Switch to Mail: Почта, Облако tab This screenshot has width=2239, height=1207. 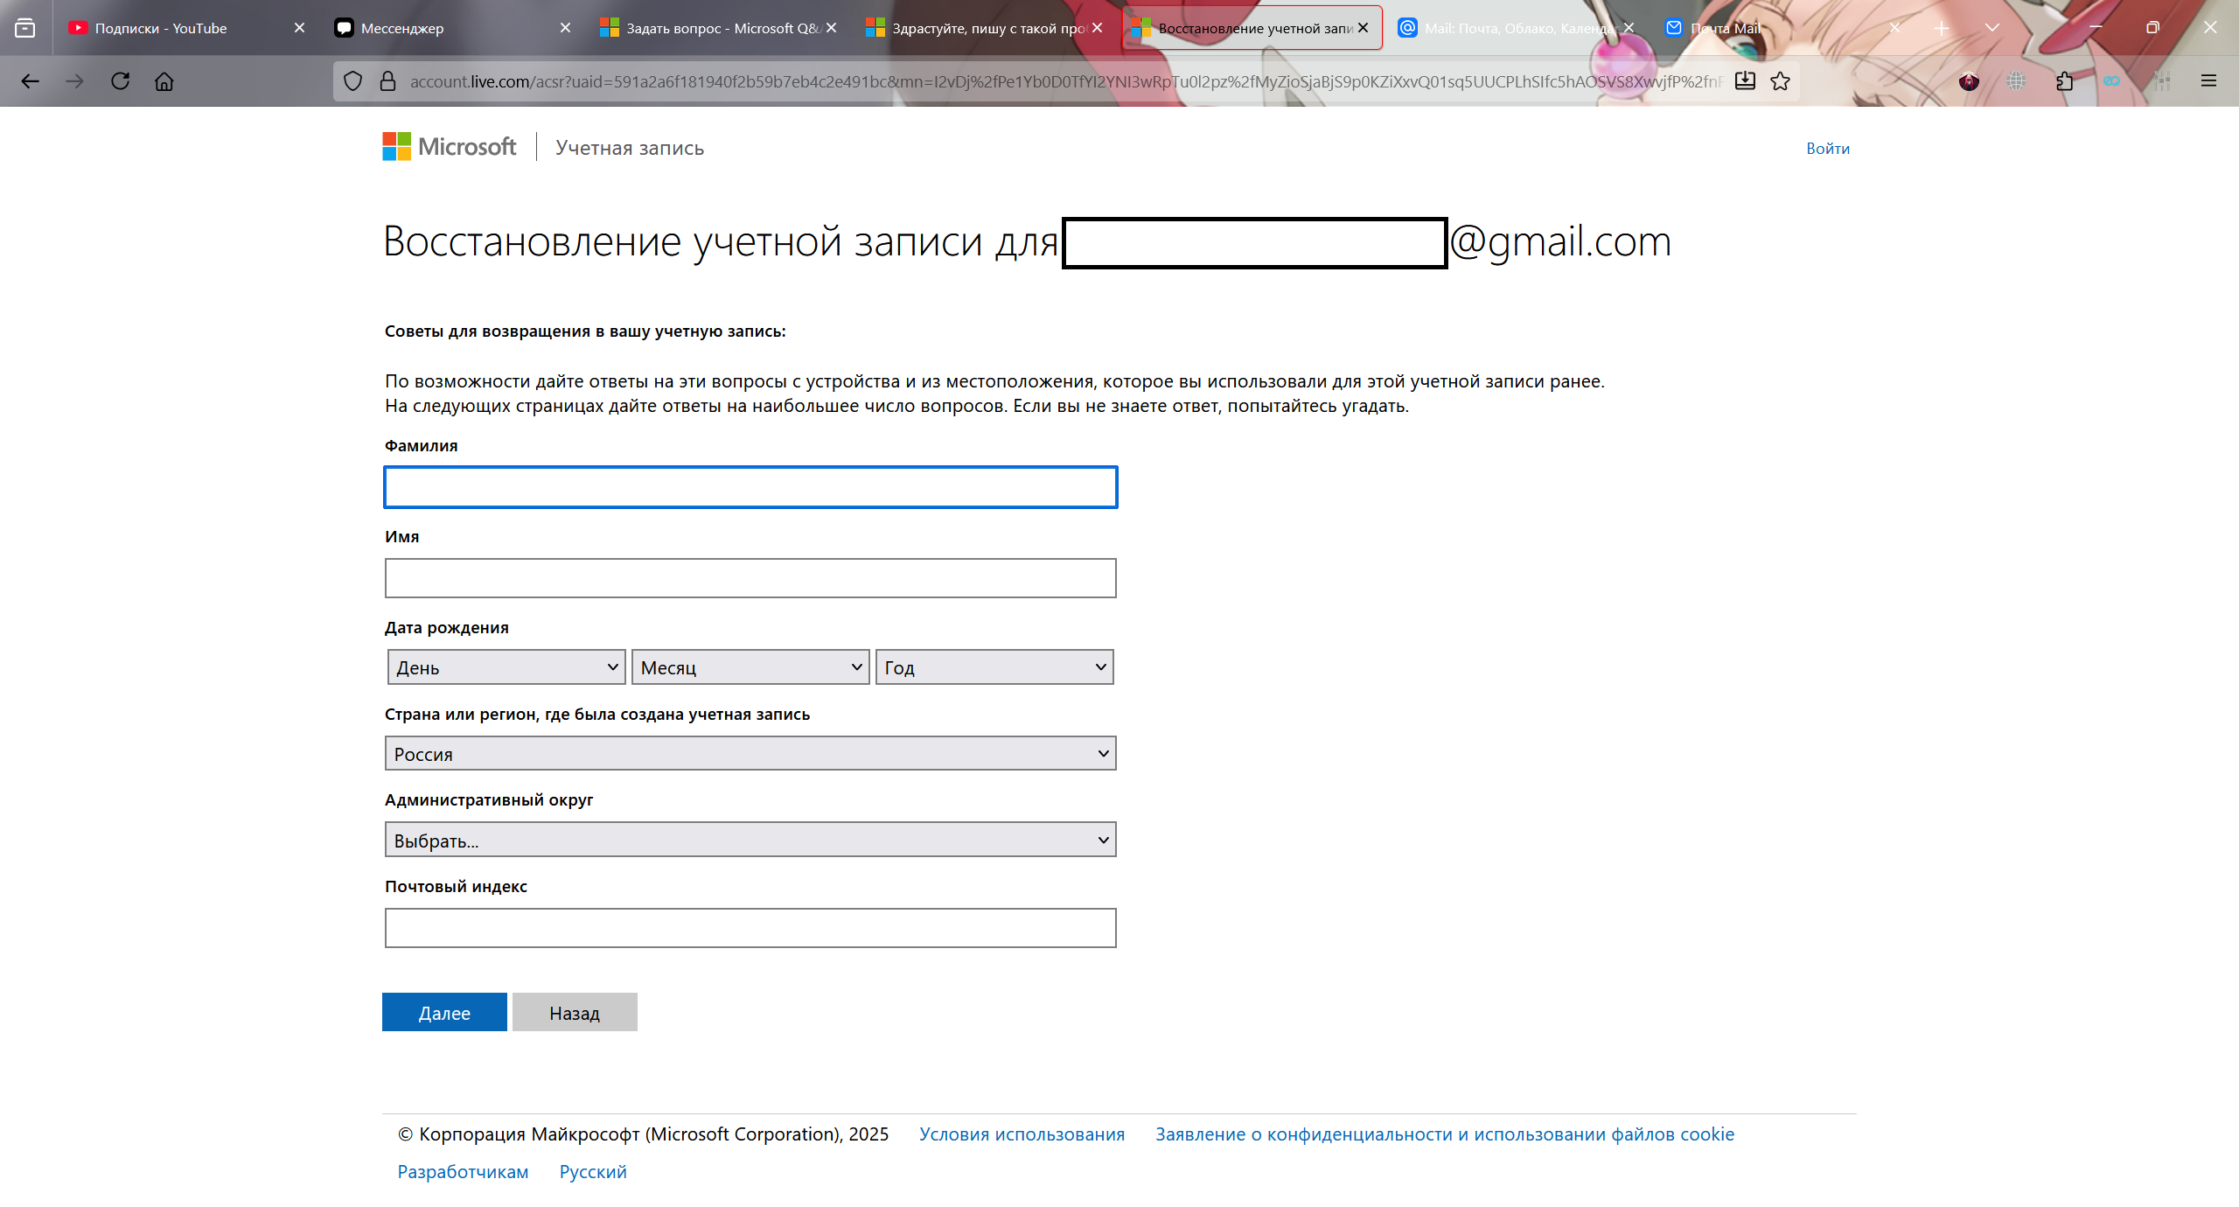click(1516, 28)
